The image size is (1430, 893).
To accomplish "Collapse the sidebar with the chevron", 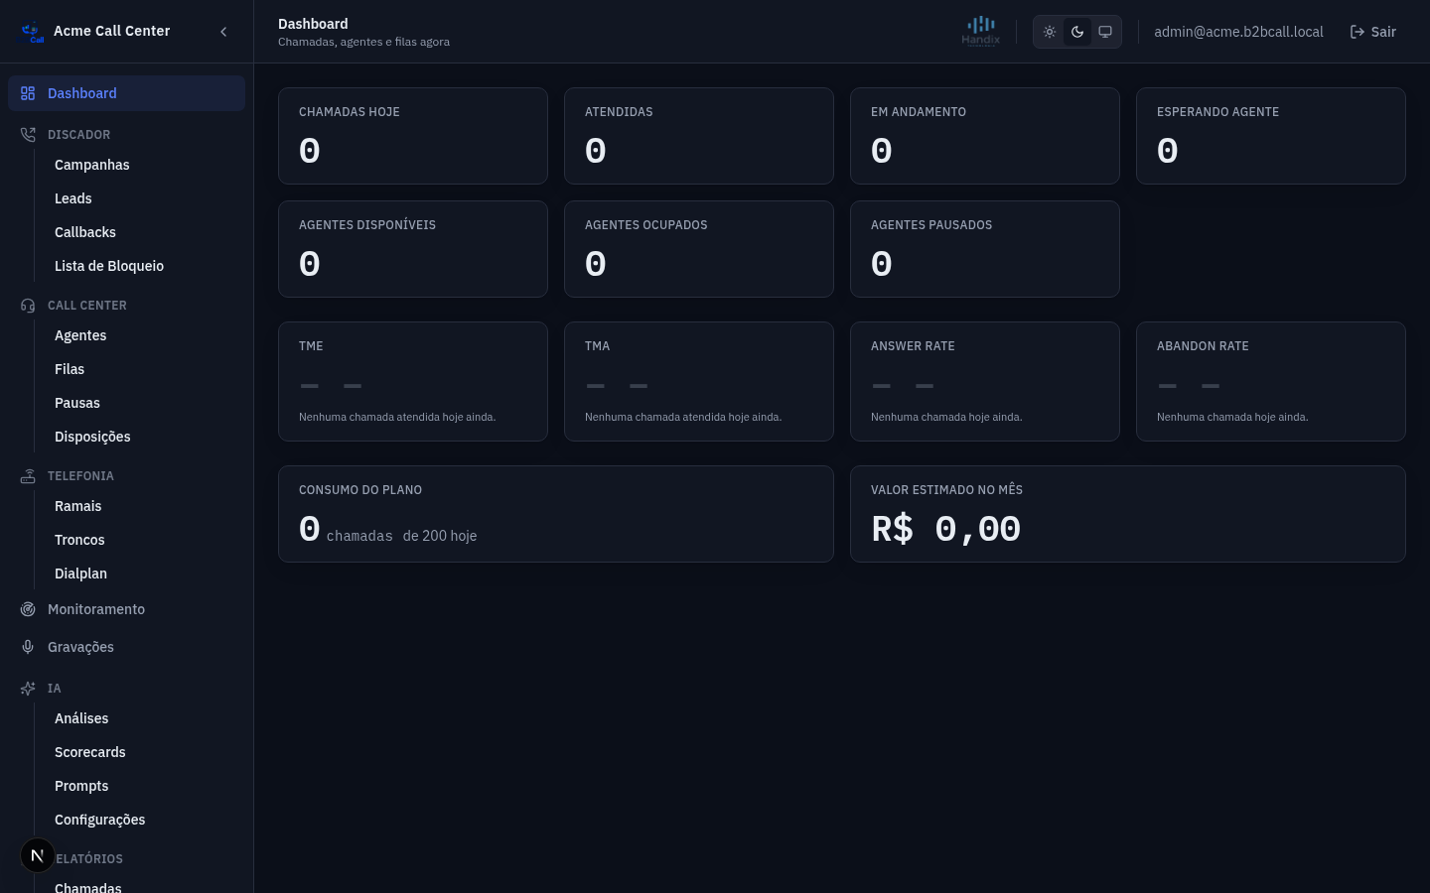I will 223,32.
